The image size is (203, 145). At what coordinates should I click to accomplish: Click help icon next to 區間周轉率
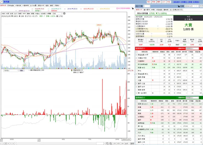click(x=151, y=36)
